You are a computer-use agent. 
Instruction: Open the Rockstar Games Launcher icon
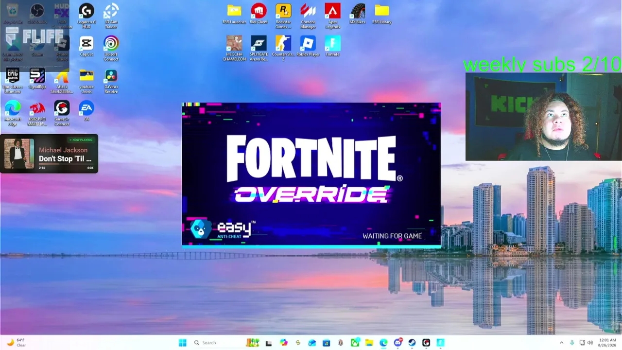(x=283, y=15)
